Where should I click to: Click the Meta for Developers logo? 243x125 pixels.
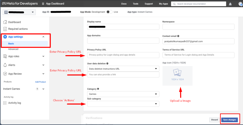20,4
